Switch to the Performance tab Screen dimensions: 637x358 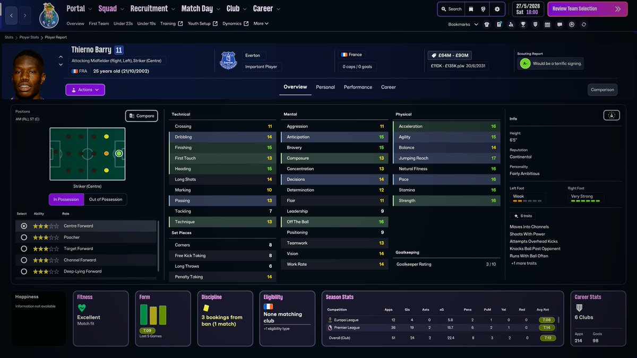click(358, 87)
